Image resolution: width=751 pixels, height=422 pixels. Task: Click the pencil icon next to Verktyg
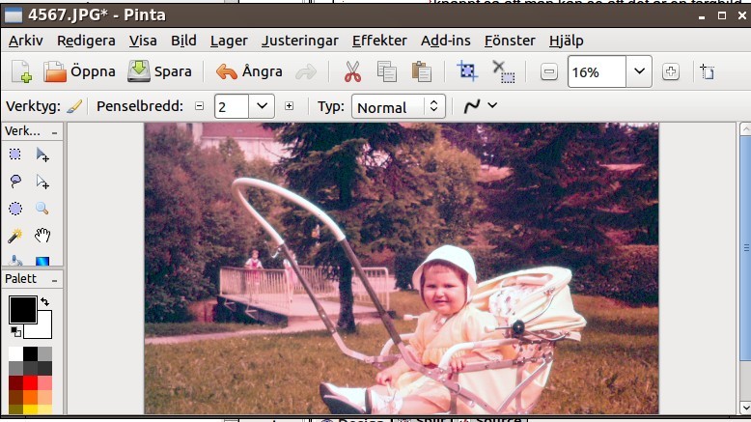pyautogui.click(x=74, y=106)
